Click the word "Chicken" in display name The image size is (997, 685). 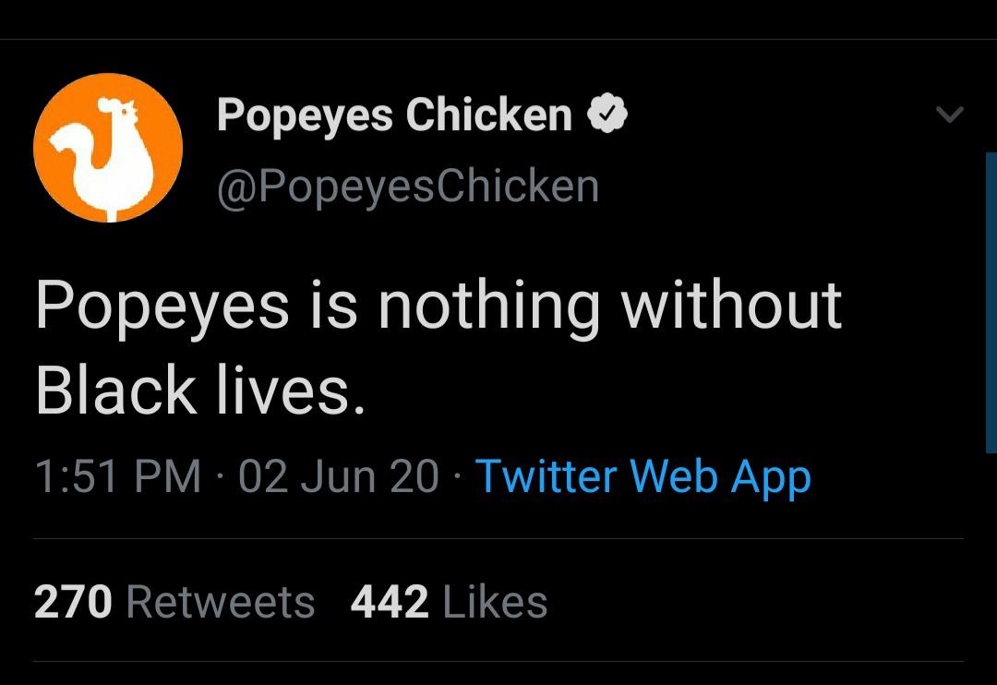point(489,115)
